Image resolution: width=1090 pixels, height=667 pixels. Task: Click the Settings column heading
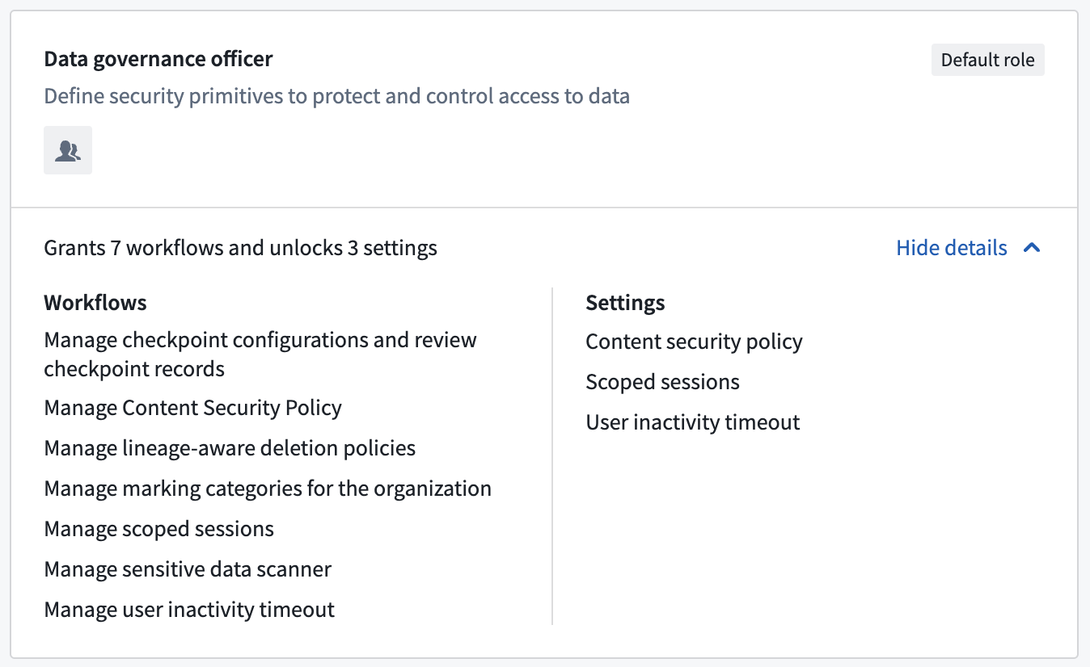[625, 303]
